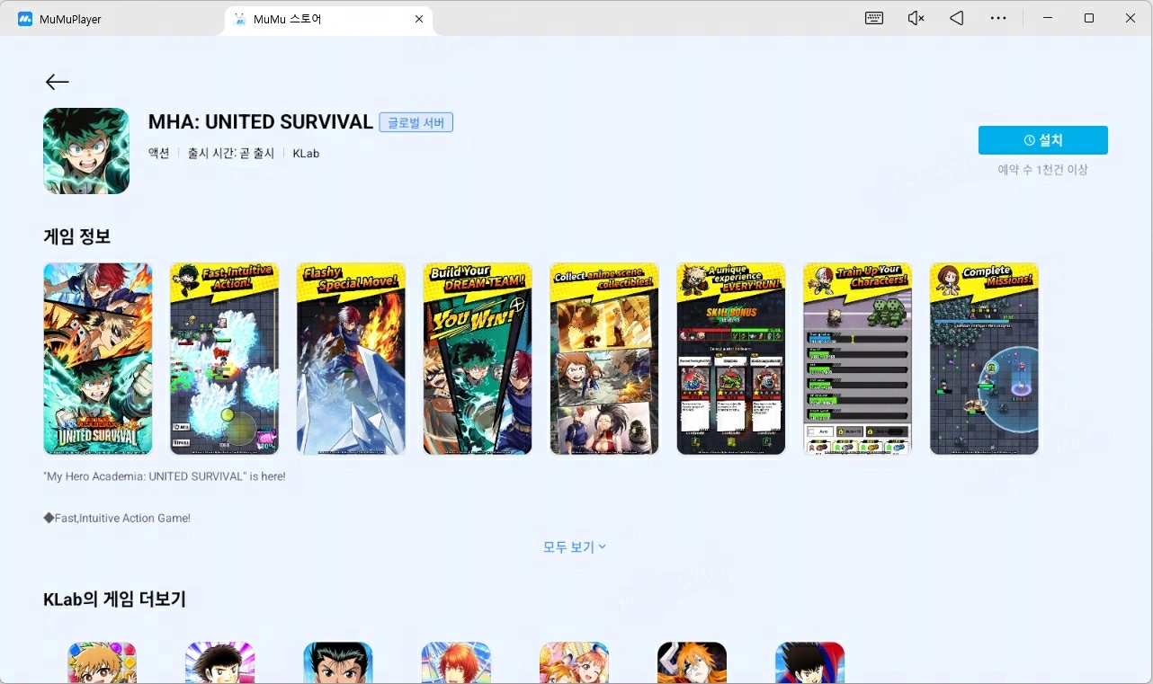Click the KLab의 게임 더보기 heading
1153x684 pixels.
115,600
